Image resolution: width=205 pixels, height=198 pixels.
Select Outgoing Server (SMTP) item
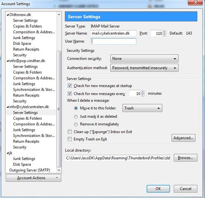click(x=29, y=170)
